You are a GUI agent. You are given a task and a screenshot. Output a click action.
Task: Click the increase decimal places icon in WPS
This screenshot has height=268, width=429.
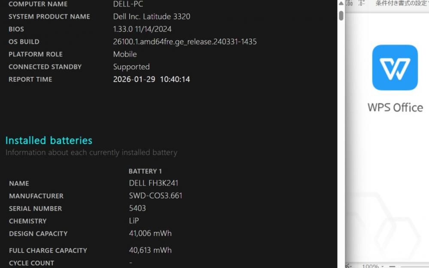(349, 3)
